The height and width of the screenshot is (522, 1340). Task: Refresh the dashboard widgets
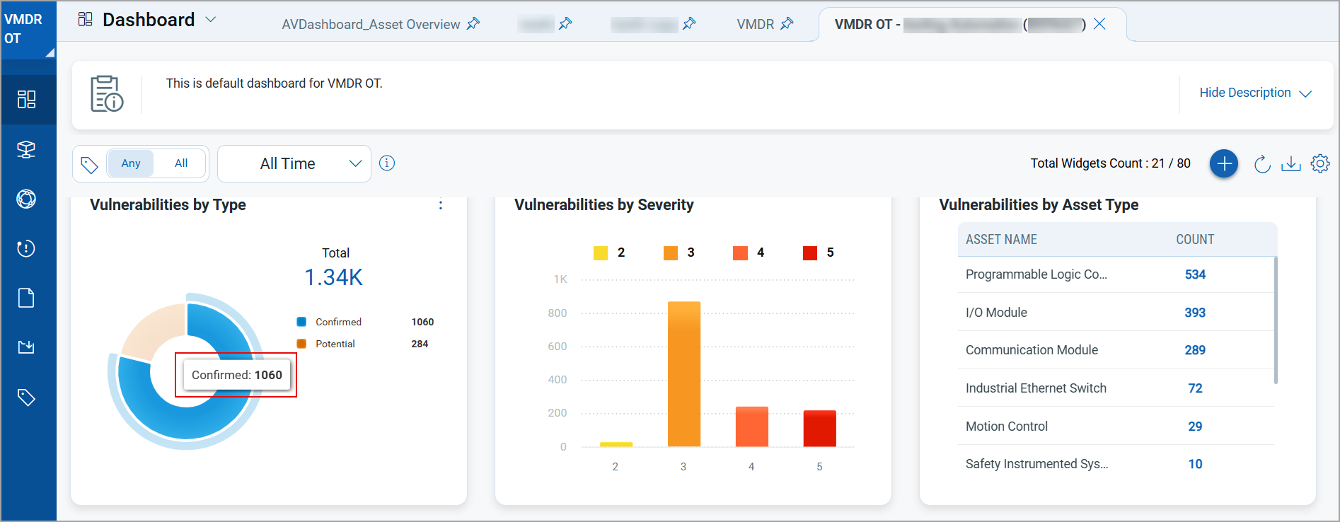click(1262, 164)
